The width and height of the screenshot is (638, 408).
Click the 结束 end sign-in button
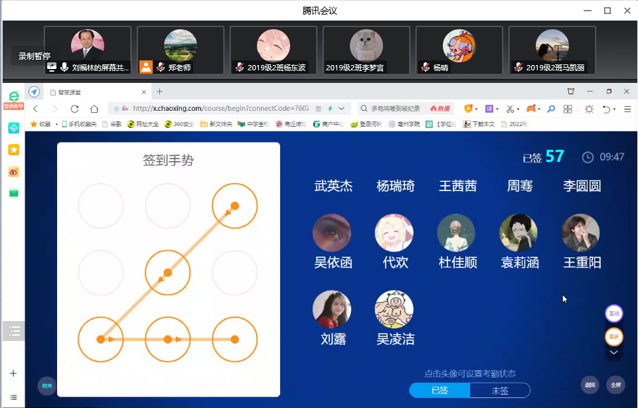pos(46,385)
